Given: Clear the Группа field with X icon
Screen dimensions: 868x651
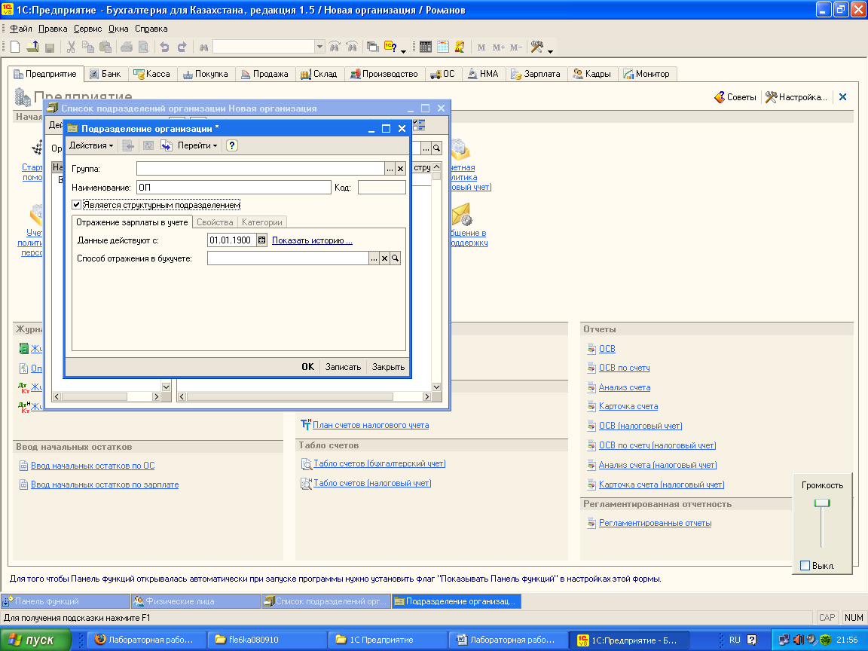Looking at the screenshot, I should tap(400, 169).
